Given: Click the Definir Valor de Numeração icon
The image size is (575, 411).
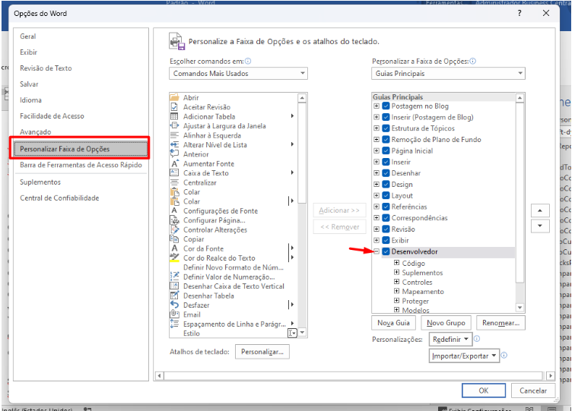Looking at the screenshot, I should pos(175,277).
